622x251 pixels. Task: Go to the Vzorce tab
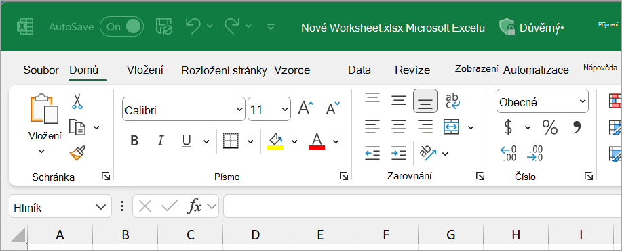(x=292, y=70)
